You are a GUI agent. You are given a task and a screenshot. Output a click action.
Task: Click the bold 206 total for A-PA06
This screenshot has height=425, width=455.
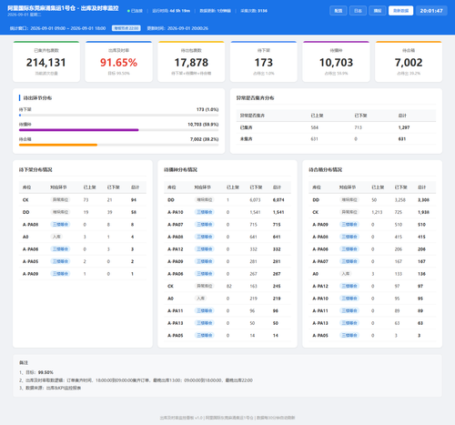click(421, 249)
